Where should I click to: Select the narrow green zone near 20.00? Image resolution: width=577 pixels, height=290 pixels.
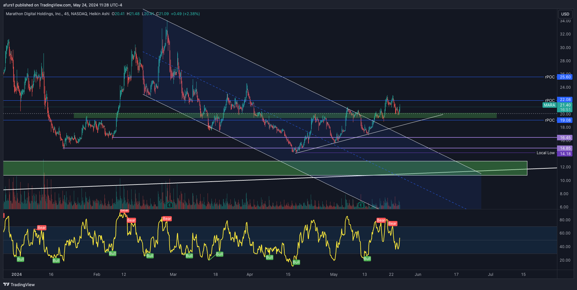coord(285,115)
